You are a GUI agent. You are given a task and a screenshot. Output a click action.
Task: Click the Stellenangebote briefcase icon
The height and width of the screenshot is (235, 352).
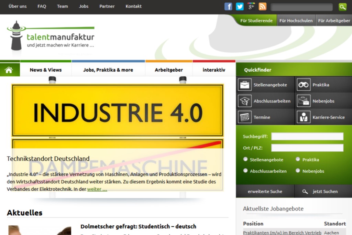point(245,85)
